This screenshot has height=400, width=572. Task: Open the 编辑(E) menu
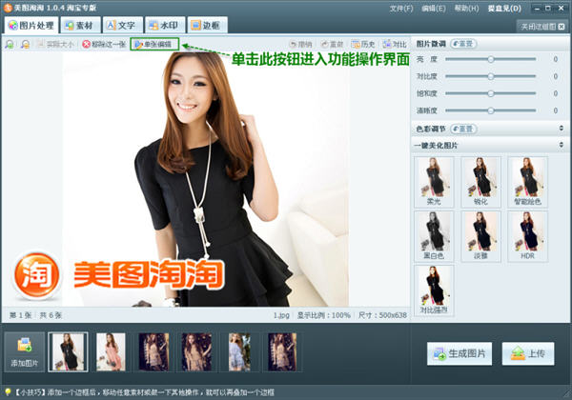pyautogui.click(x=434, y=9)
